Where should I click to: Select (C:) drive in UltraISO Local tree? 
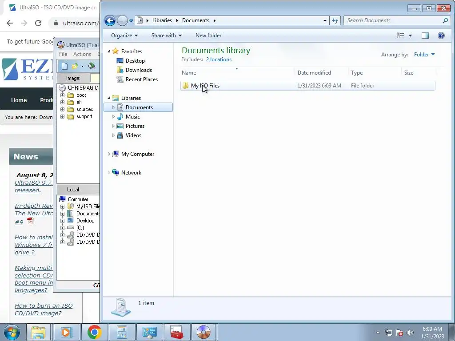[x=80, y=228]
